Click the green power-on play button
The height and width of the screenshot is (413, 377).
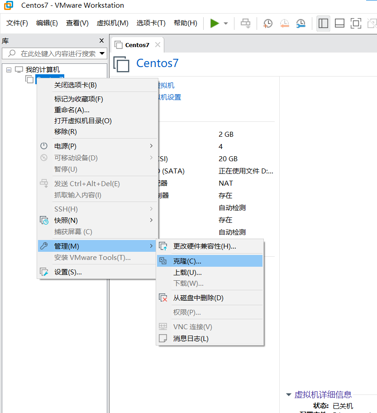click(x=215, y=23)
